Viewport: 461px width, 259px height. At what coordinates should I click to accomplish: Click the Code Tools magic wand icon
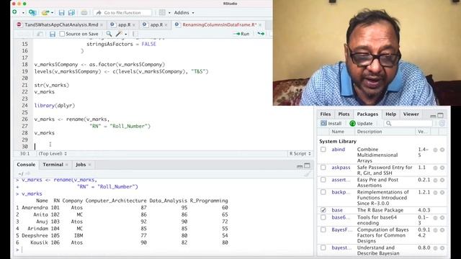click(119, 34)
